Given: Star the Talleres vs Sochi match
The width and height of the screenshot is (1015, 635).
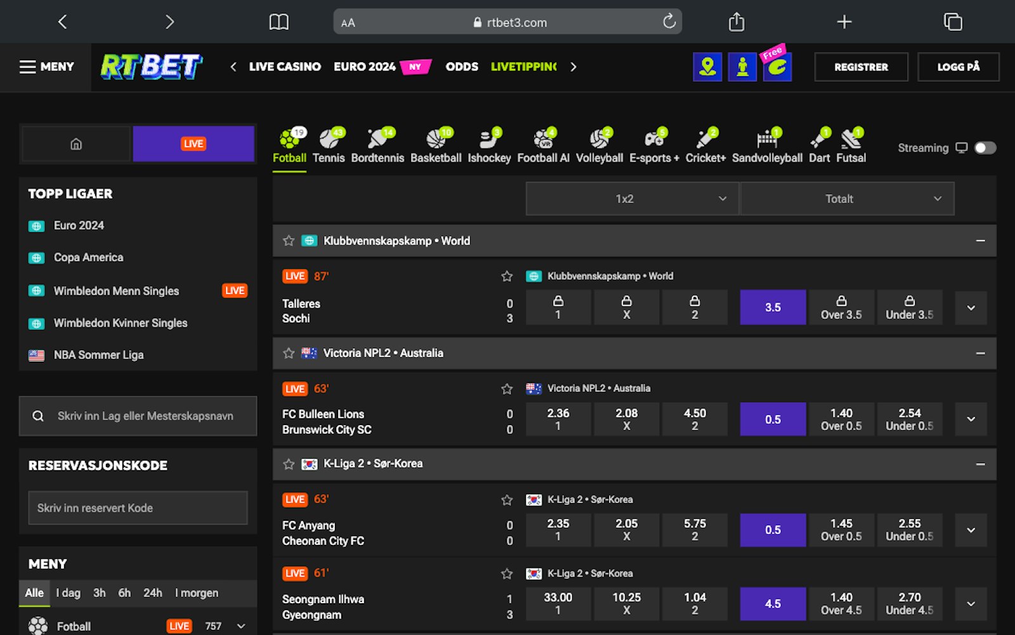Looking at the screenshot, I should pyautogui.click(x=506, y=277).
